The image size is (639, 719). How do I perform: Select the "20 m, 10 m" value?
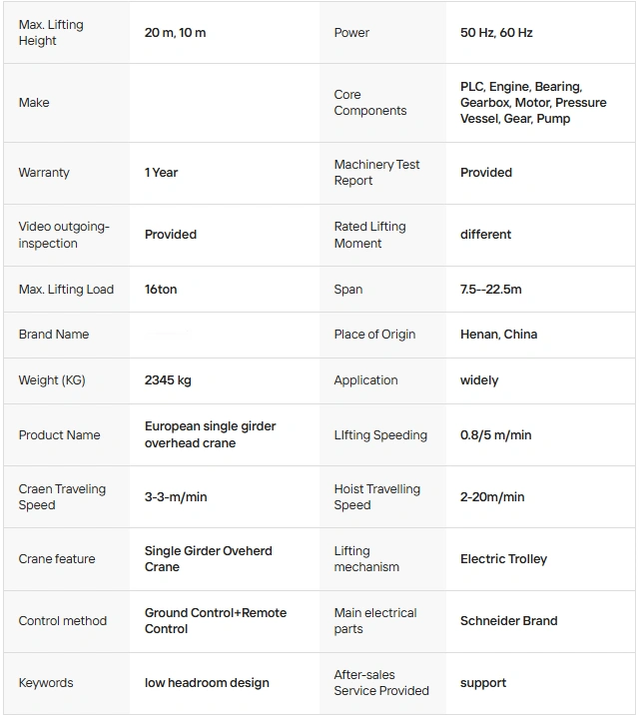coord(175,33)
